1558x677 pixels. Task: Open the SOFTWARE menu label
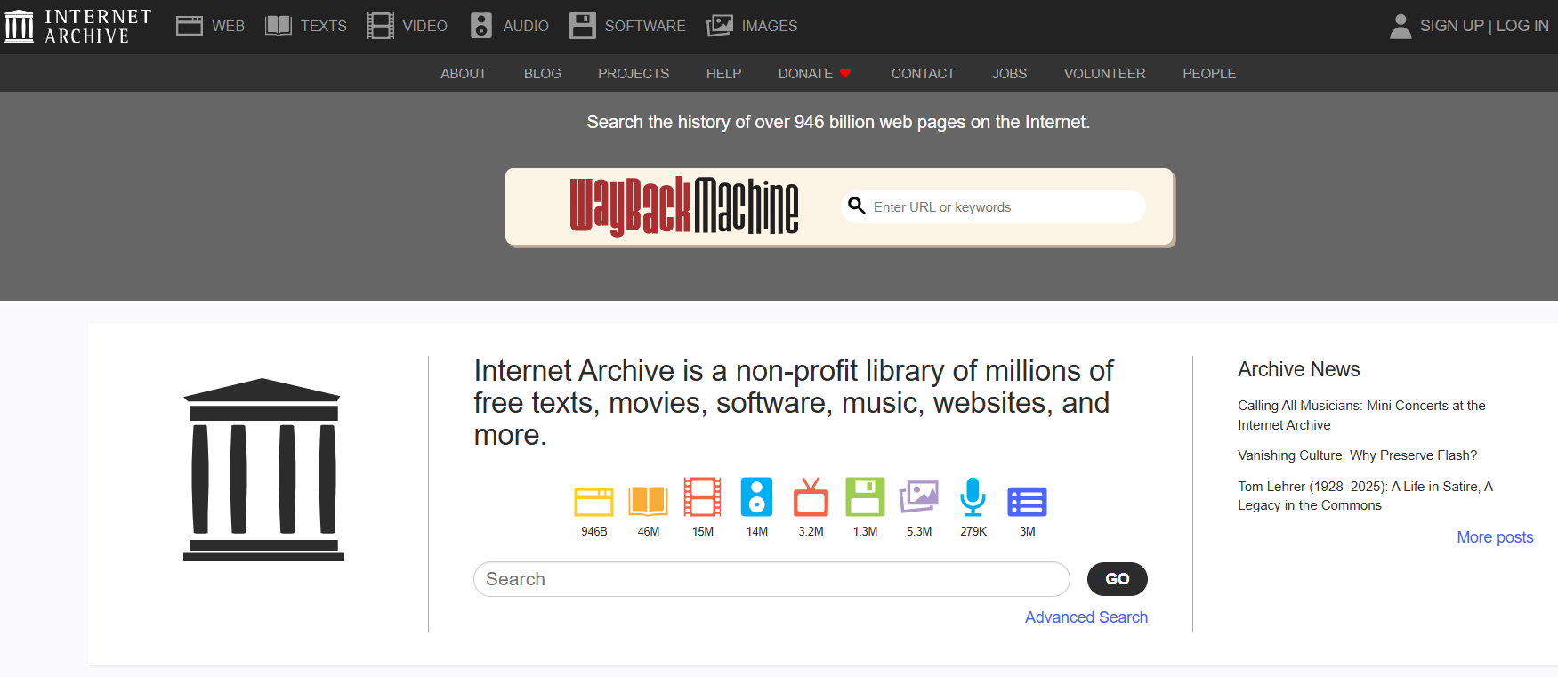pyautogui.click(x=645, y=27)
